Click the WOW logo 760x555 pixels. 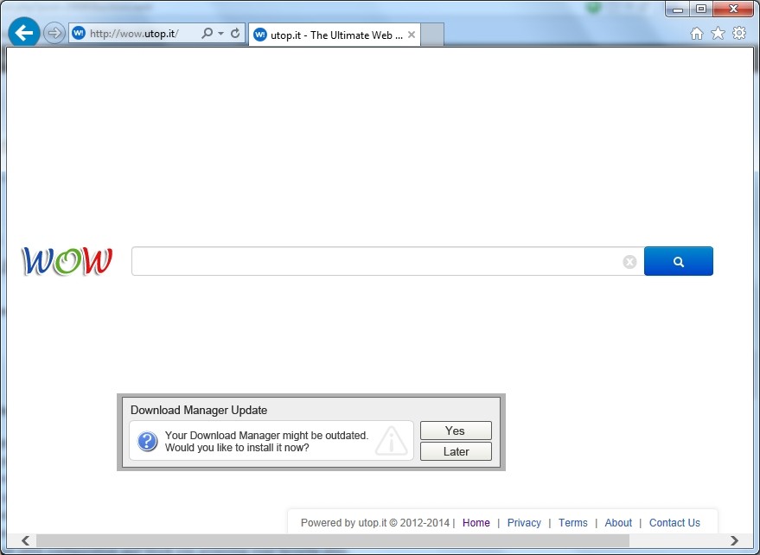tap(67, 261)
